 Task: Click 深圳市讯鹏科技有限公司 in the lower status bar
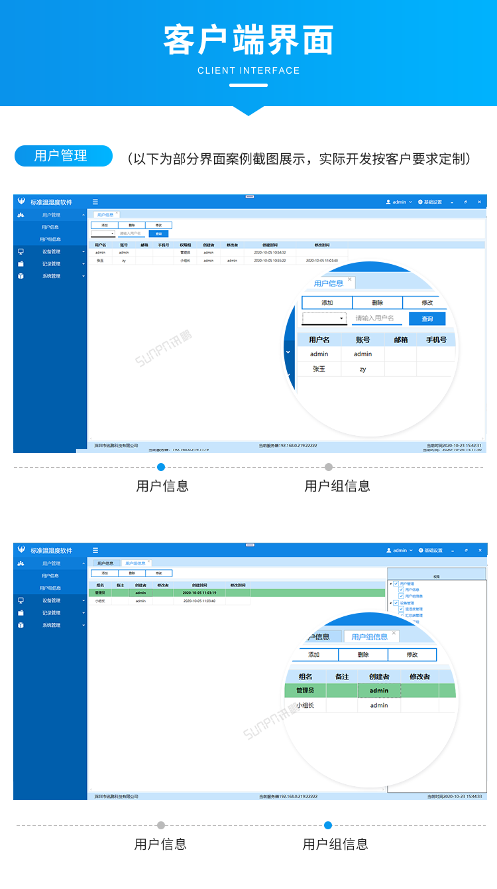point(116,796)
